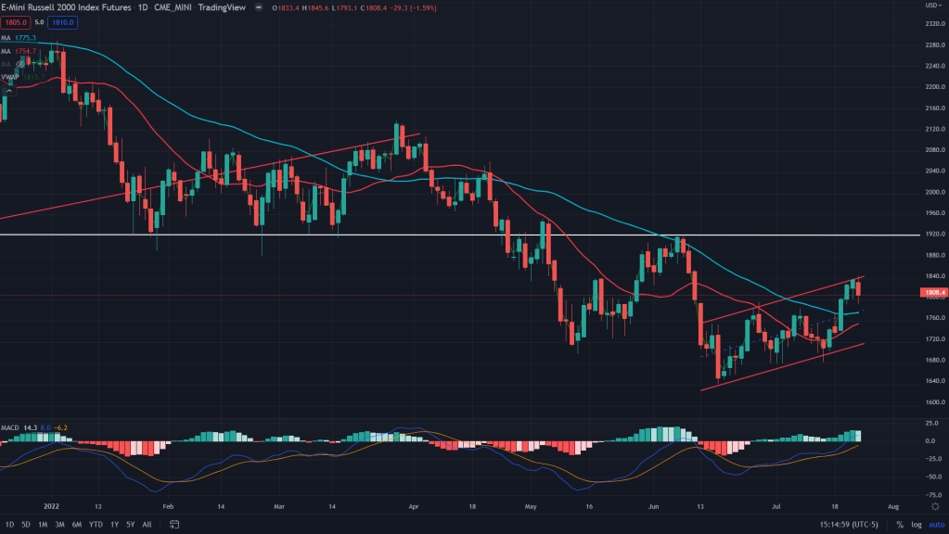Switch to the 6M range
Viewport: 949px width, 534px height.
click(76, 525)
